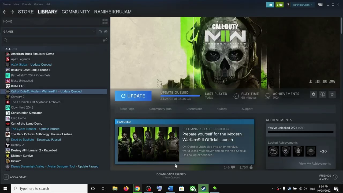Open the RANIHEIKRUJAM profile tab
343x193 pixels.
click(x=113, y=12)
